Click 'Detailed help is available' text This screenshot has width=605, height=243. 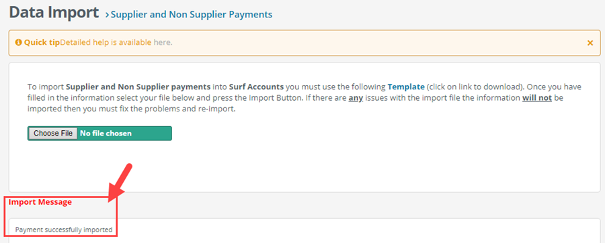pyautogui.click(x=106, y=42)
